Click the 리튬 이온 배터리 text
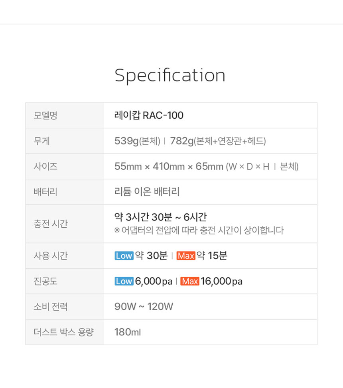Image resolution: width=343 pixels, height=388 pixels. tap(147, 192)
